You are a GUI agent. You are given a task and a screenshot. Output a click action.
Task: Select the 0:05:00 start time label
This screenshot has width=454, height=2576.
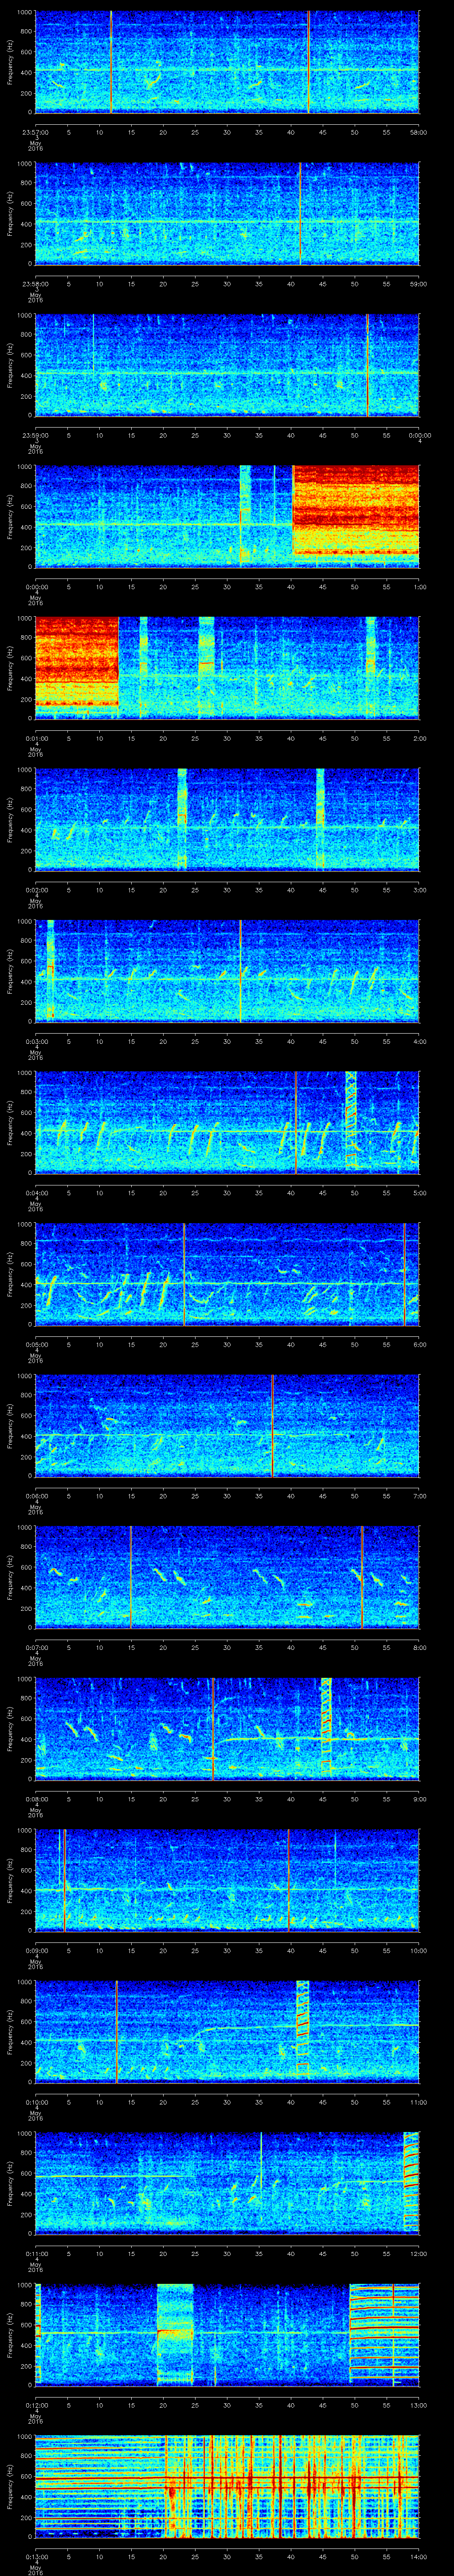click(x=36, y=1344)
